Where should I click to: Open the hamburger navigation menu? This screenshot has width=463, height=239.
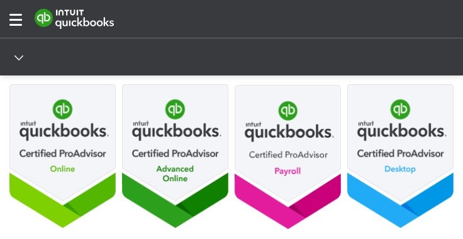[x=16, y=19]
